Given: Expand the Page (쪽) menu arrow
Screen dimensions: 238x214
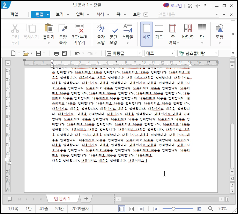Looking at the screenshot, I should (125, 15).
